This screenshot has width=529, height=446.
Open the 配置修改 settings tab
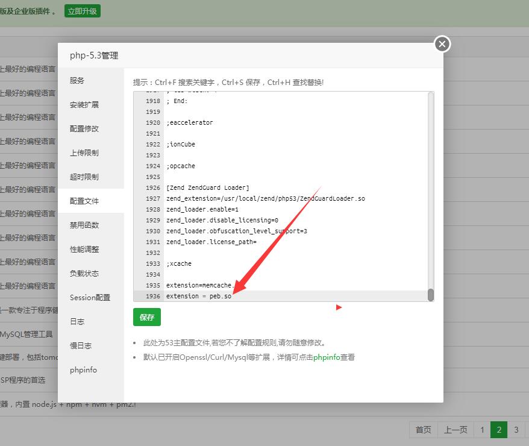[84, 128]
